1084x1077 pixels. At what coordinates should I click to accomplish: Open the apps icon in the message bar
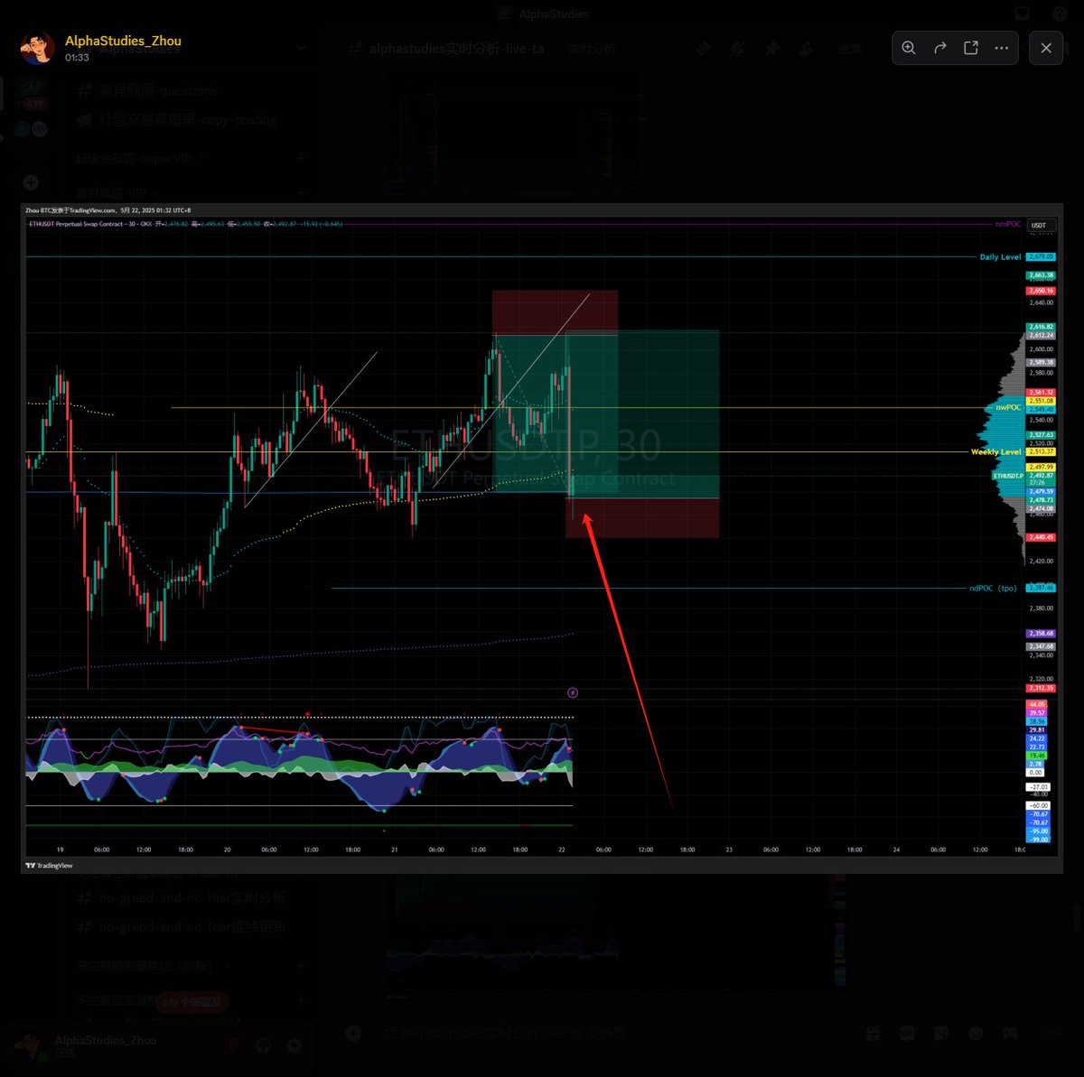[x=1012, y=1033]
